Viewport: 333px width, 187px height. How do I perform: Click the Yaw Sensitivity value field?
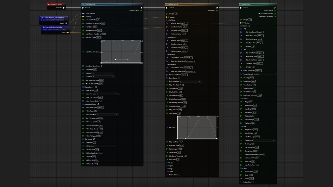(x=98, y=20)
